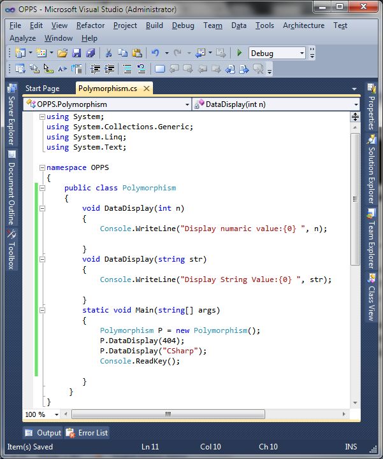
Task: Open the Build menu
Action: 154,25
